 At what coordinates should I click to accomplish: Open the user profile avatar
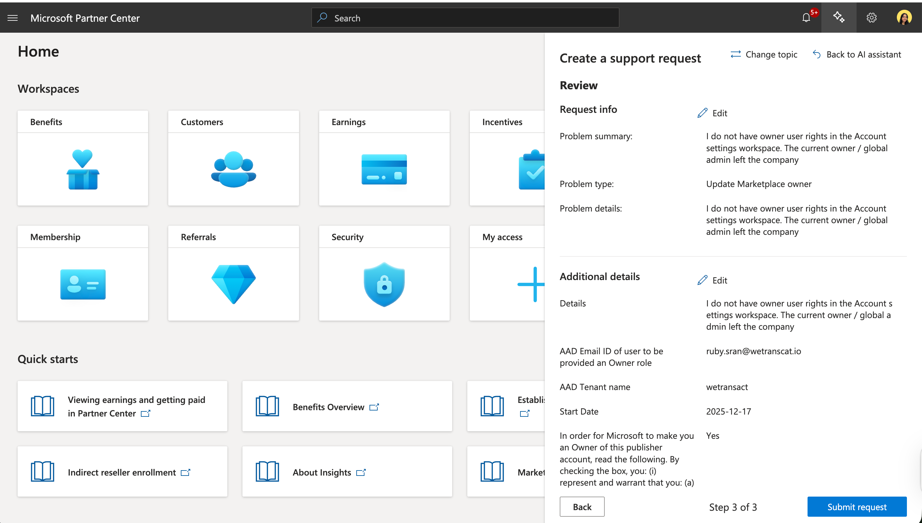904,18
